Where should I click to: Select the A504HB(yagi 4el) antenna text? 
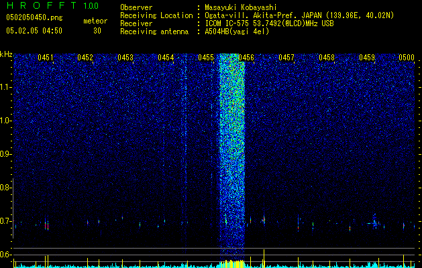tap(237, 31)
